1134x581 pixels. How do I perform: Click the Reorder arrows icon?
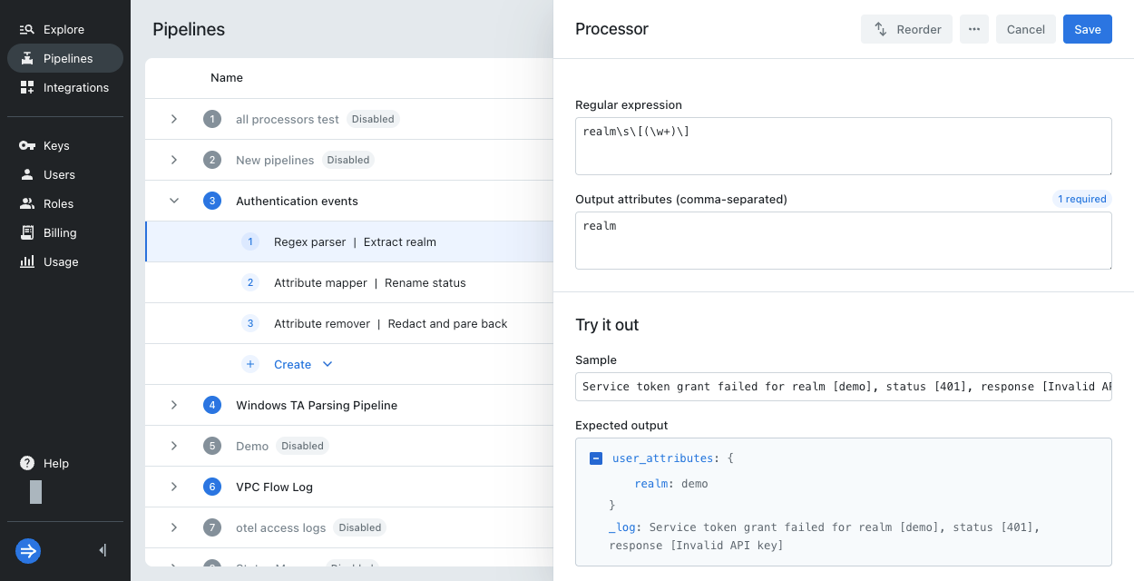coord(879,29)
